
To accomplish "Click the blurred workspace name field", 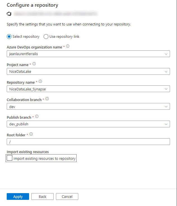I will (x=56, y=14).
